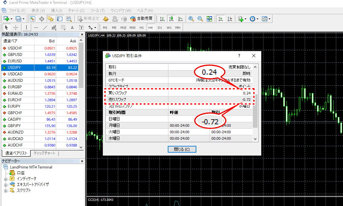Select GBPJPY row in Market Watch
Screen dimensions: 343x206
pos(40,126)
